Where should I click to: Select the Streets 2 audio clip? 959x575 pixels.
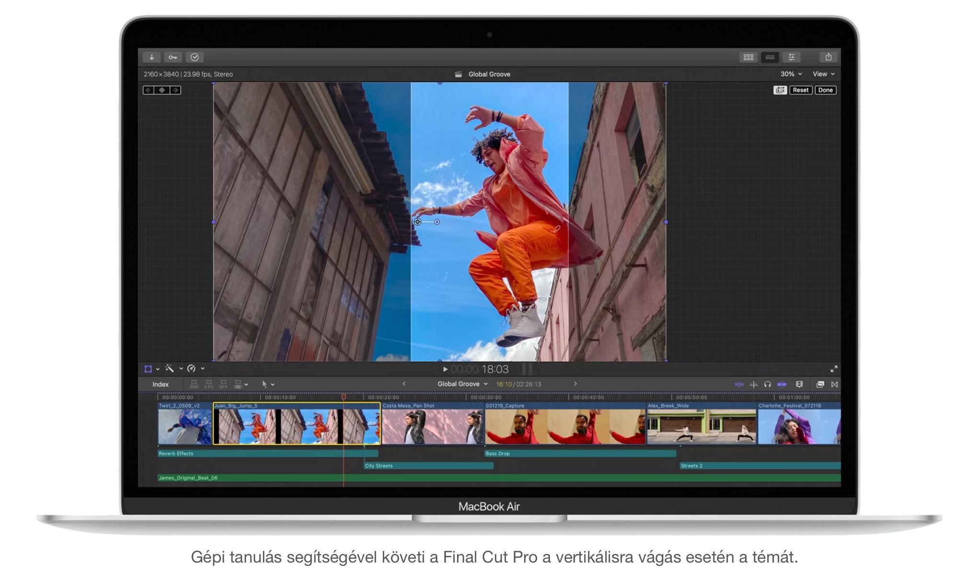(x=760, y=466)
